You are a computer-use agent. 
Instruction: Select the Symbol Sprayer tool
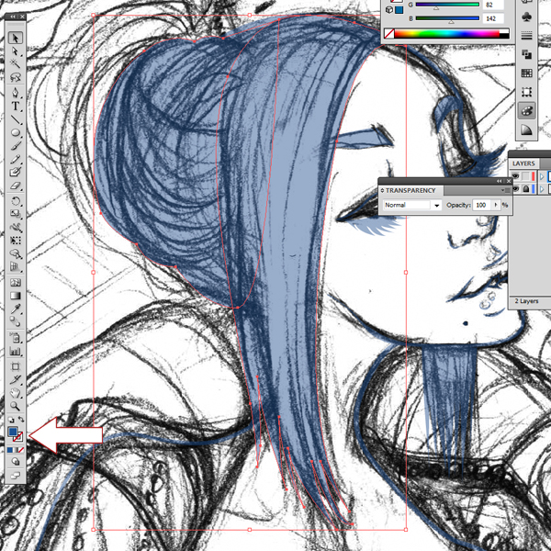point(15,338)
